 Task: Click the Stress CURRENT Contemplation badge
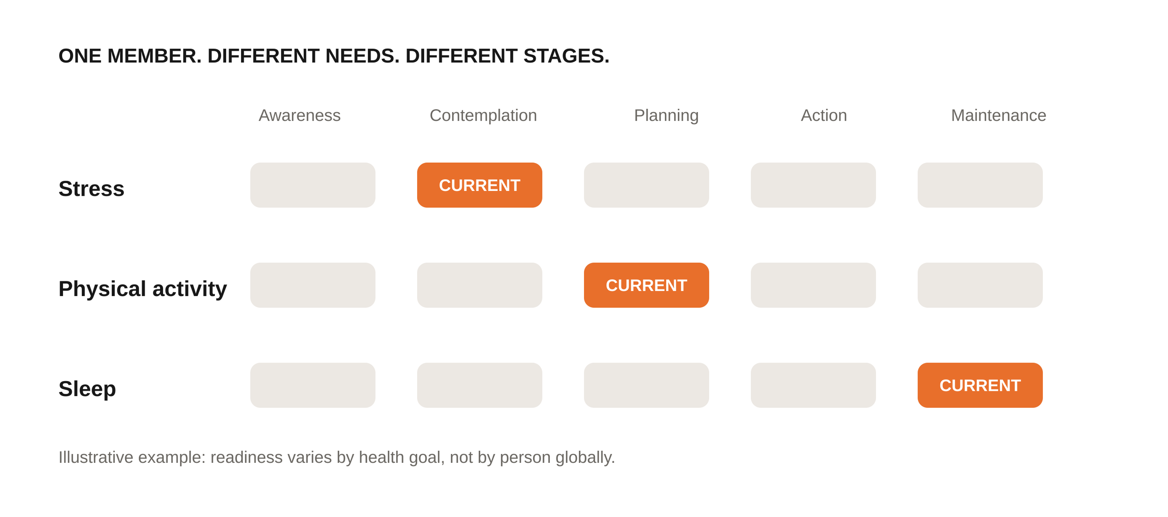click(479, 185)
